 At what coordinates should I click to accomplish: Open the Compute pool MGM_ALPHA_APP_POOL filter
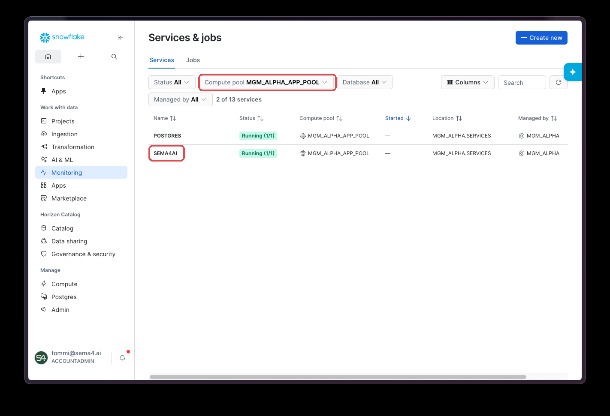coord(266,82)
